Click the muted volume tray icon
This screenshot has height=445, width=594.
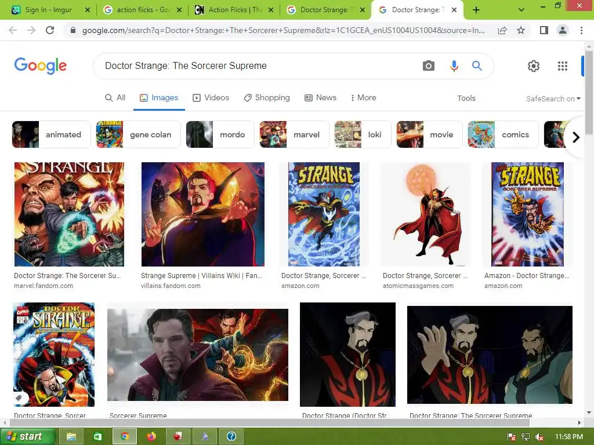[x=539, y=437]
